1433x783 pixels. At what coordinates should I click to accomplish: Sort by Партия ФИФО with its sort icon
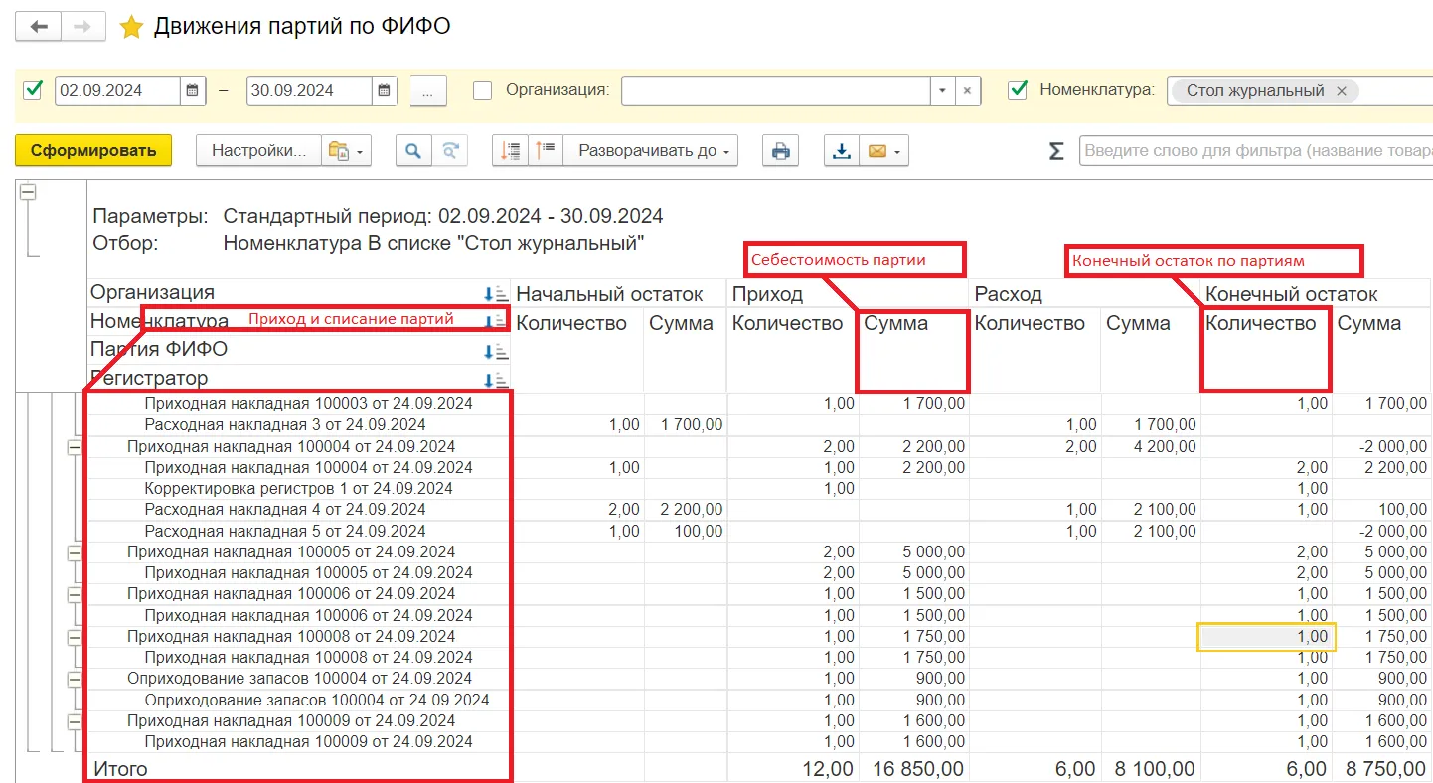pyautogui.click(x=495, y=351)
